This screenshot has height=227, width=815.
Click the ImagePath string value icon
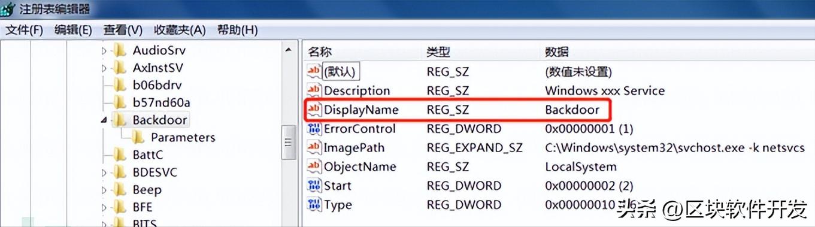pyautogui.click(x=314, y=147)
